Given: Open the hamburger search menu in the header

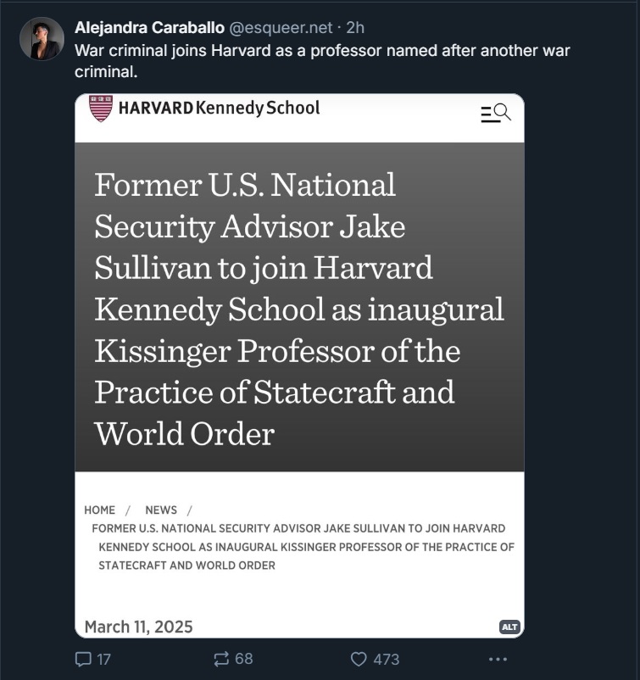Looking at the screenshot, I should [495, 111].
